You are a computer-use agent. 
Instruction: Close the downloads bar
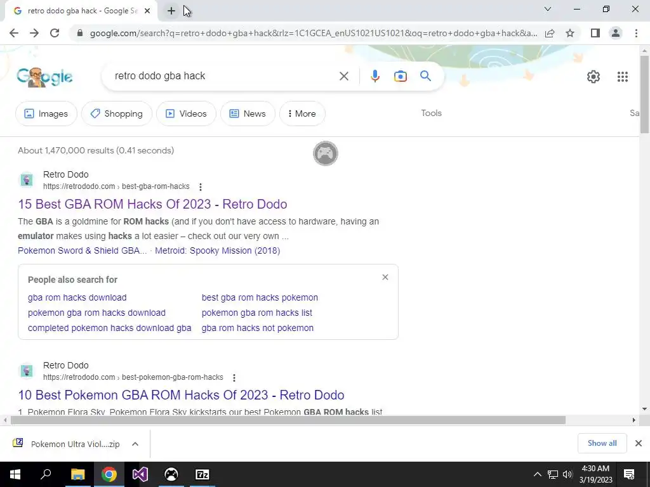click(x=639, y=443)
